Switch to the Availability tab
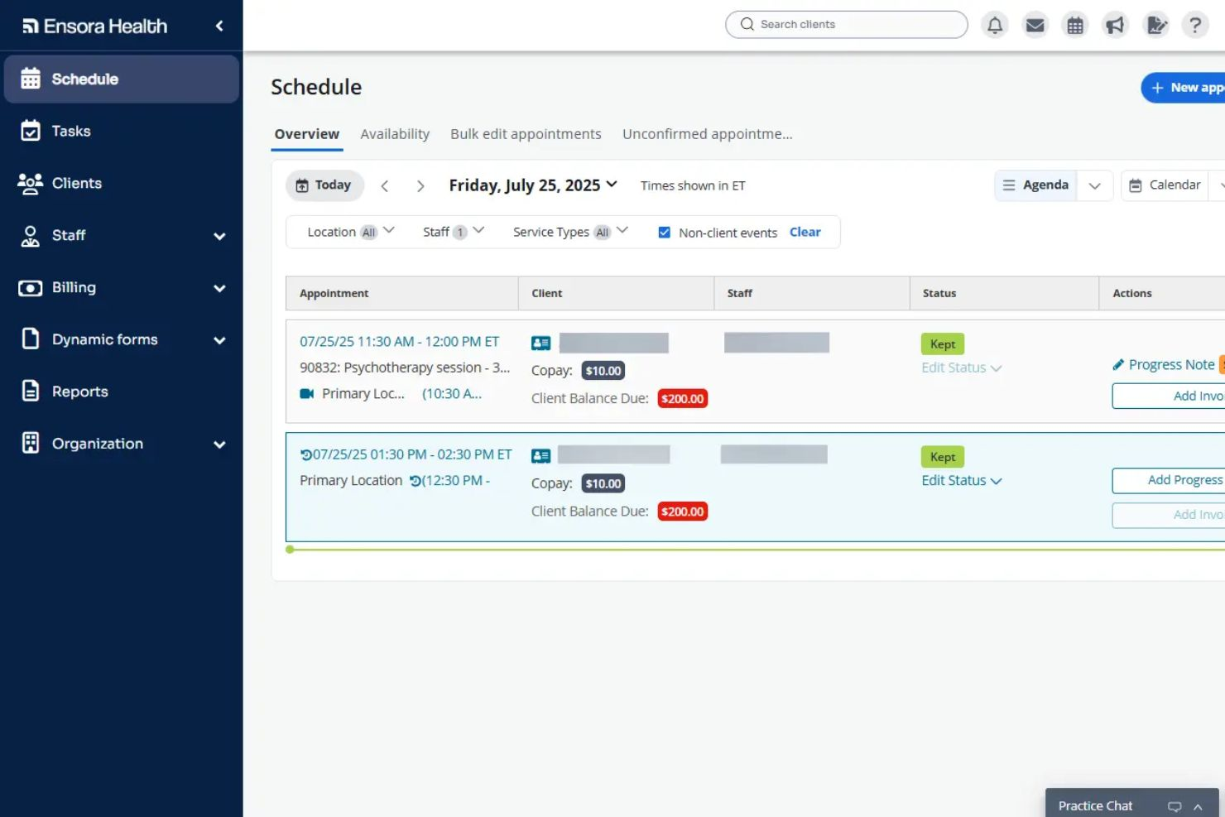Screen dimensions: 1225x817 (395, 134)
